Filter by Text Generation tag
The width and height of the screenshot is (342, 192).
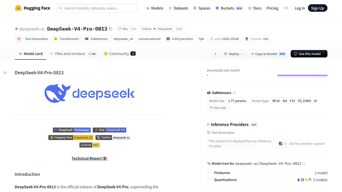pyautogui.click(x=32, y=39)
